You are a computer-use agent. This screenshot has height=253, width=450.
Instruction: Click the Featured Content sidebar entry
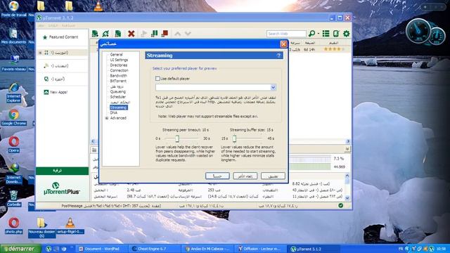click(63, 37)
